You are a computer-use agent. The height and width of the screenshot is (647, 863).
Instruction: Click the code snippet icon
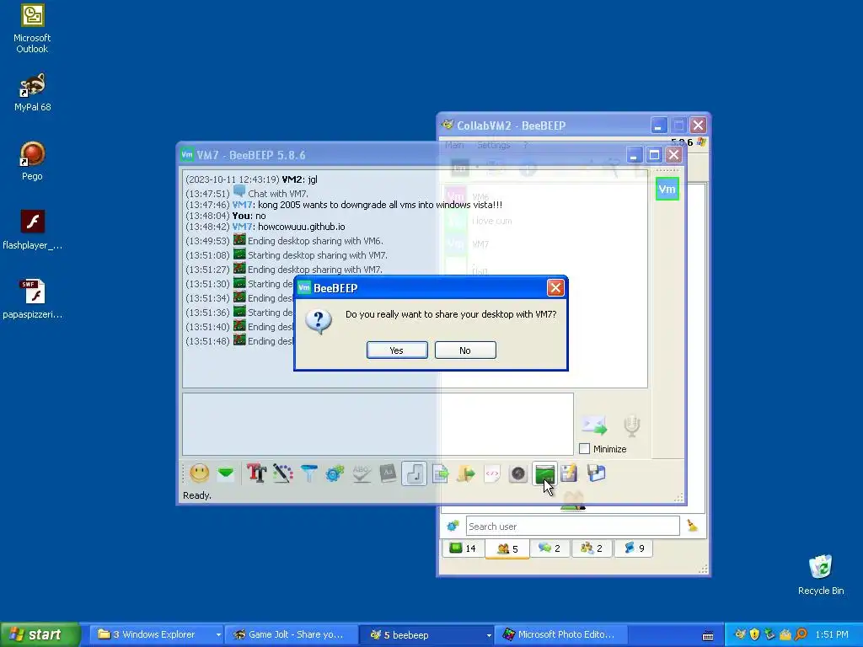(x=492, y=473)
